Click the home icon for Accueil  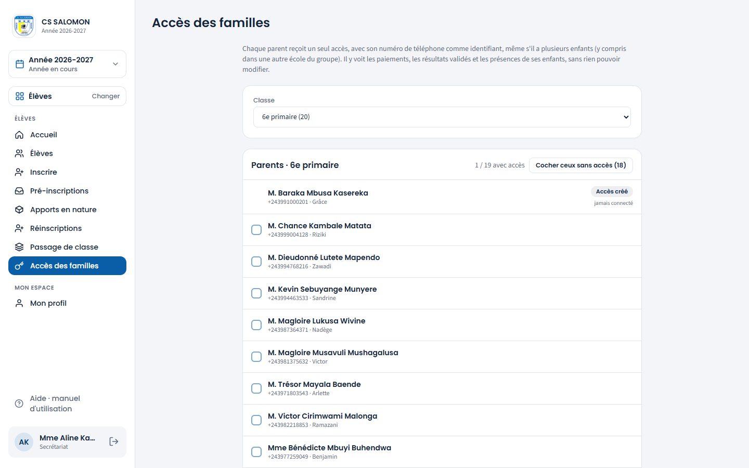[19, 135]
